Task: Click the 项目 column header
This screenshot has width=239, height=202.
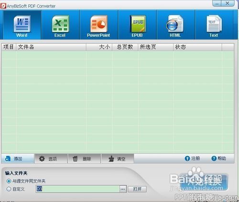Action: [x=9, y=47]
